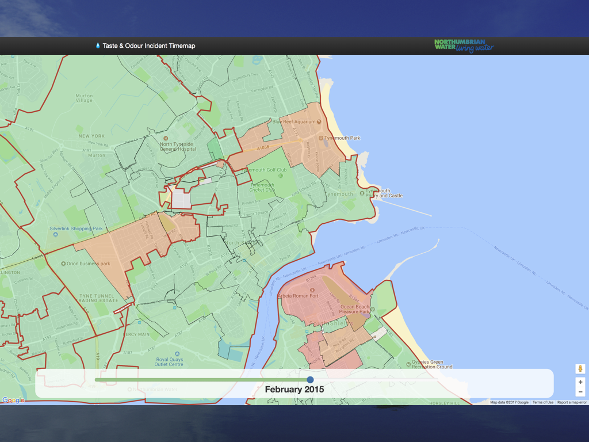Screen dimensions: 589x442
Task: Zoom out the map with minus button
Action: tap(580, 392)
